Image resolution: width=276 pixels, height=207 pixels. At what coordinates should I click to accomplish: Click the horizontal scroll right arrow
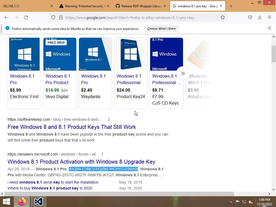(x=269, y=194)
